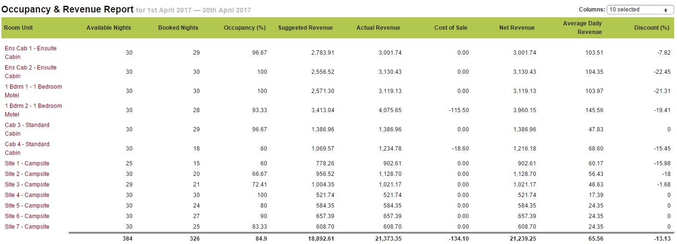Select the -18.60 cost of sale cell
The width and height of the screenshot is (677, 244).
(459, 149)
